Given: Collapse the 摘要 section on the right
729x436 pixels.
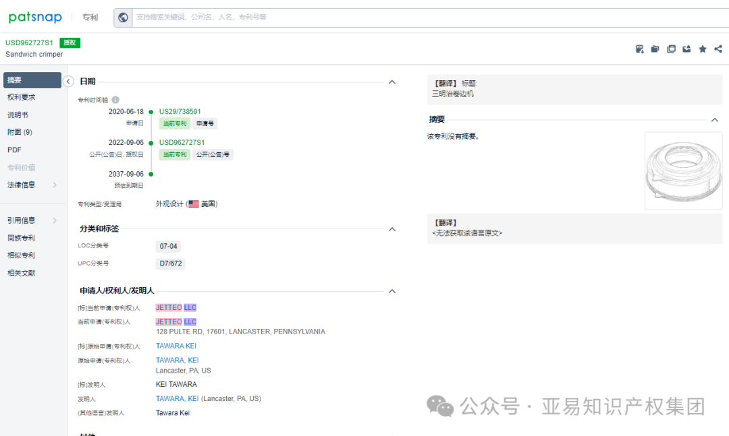Looking at the screenshot, I should click(715, 120).
